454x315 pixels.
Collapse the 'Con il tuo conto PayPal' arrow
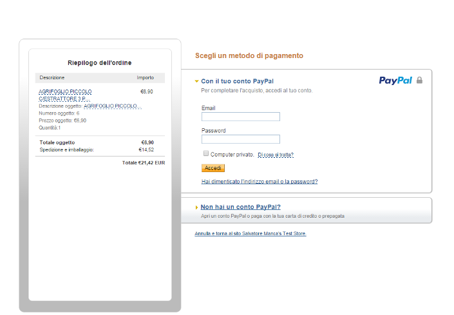coord(197,81)
